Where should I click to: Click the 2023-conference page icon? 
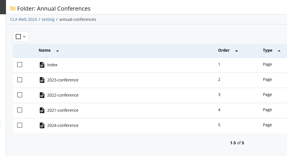click(42, 80)
